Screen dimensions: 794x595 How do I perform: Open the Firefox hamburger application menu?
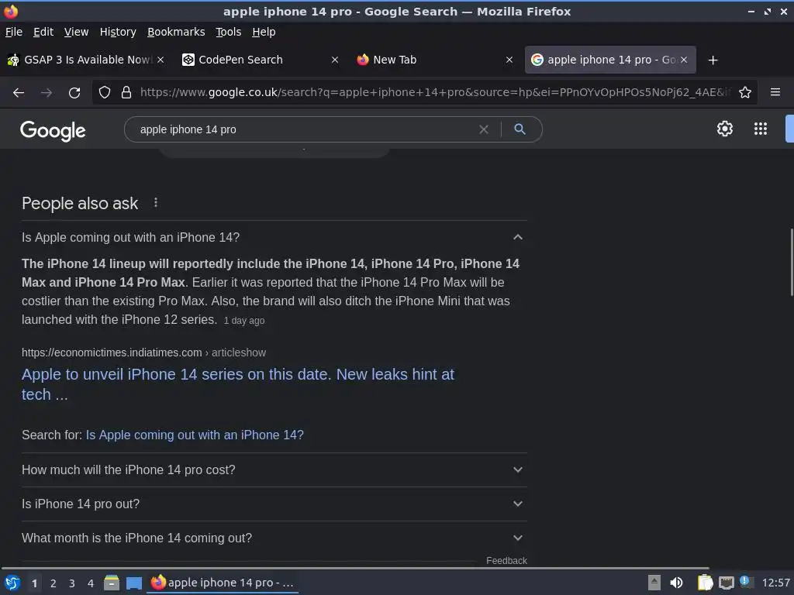pos(775,92)
